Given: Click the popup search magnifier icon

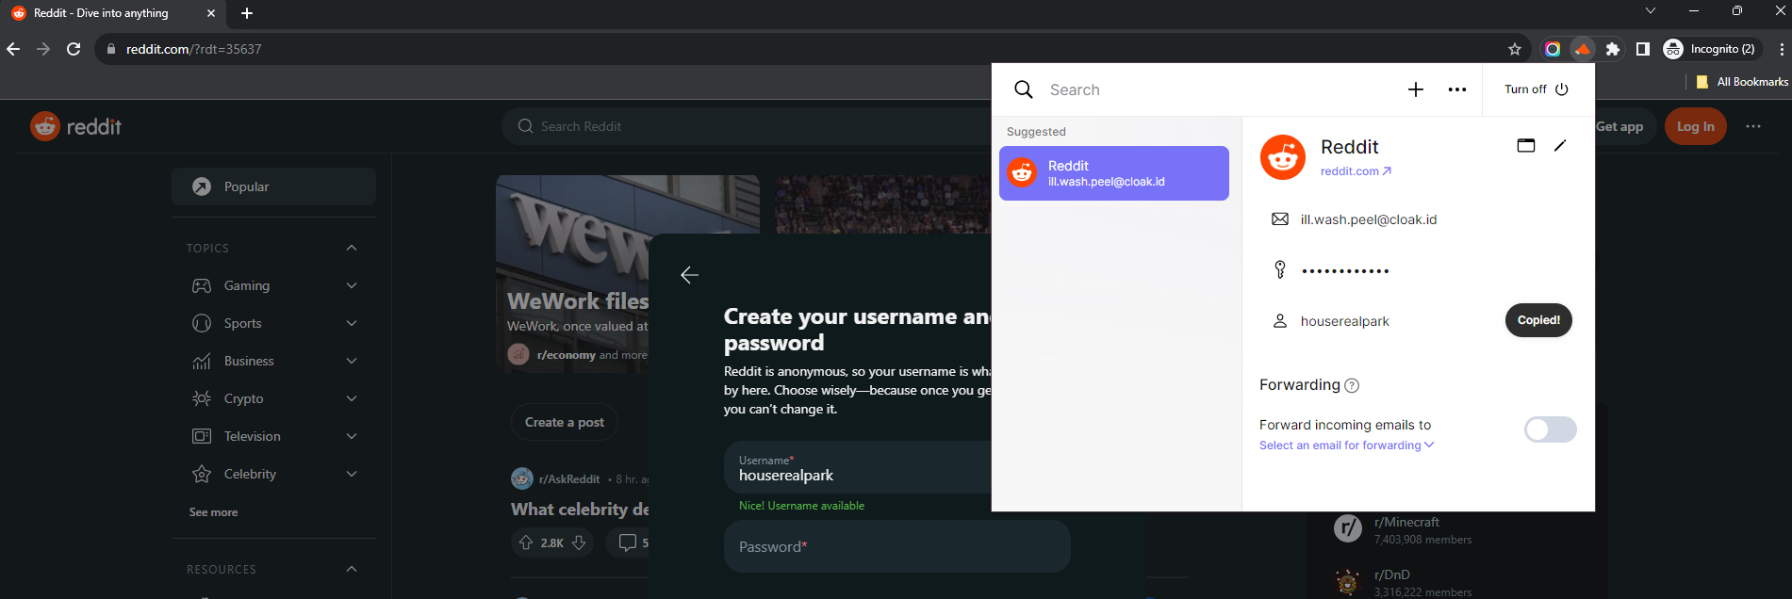Looking at the screenshot, I should [x=1024, y=89].
